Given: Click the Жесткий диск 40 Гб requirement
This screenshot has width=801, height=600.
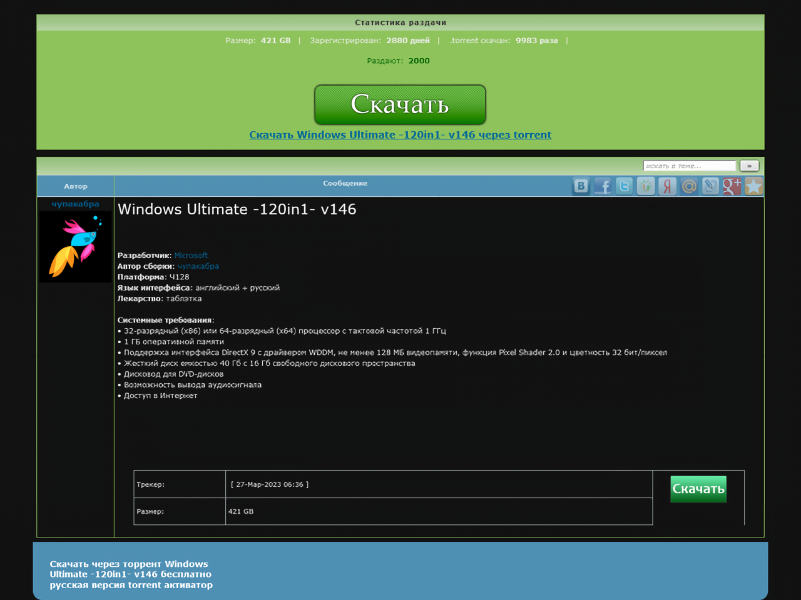Looking at the screenshot, I should (x=267, y=363).
